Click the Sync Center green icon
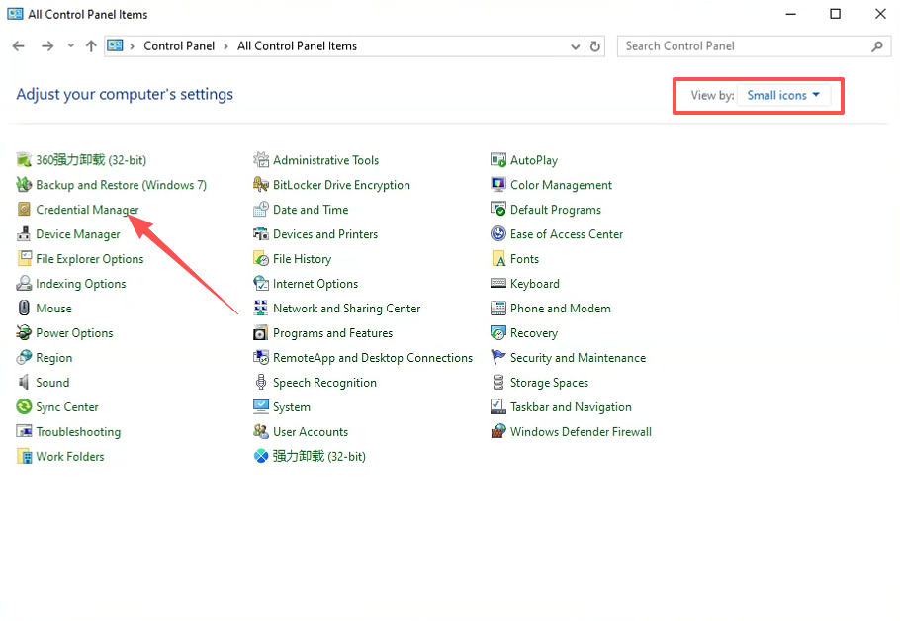 pyautogui.click(x=24, y=407)
